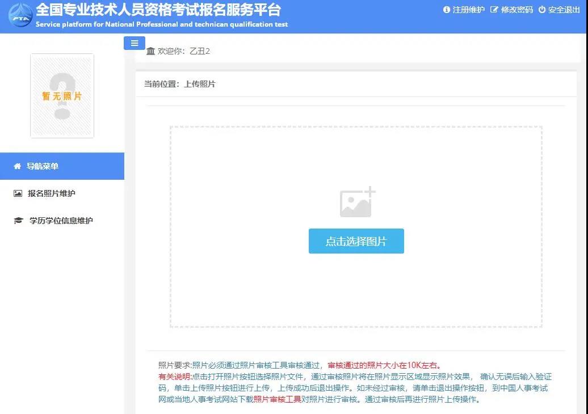
Task: Click the graduation cap icon beside 学历学位信息维护
Action: pyautogui.click(x=18, y=221)
